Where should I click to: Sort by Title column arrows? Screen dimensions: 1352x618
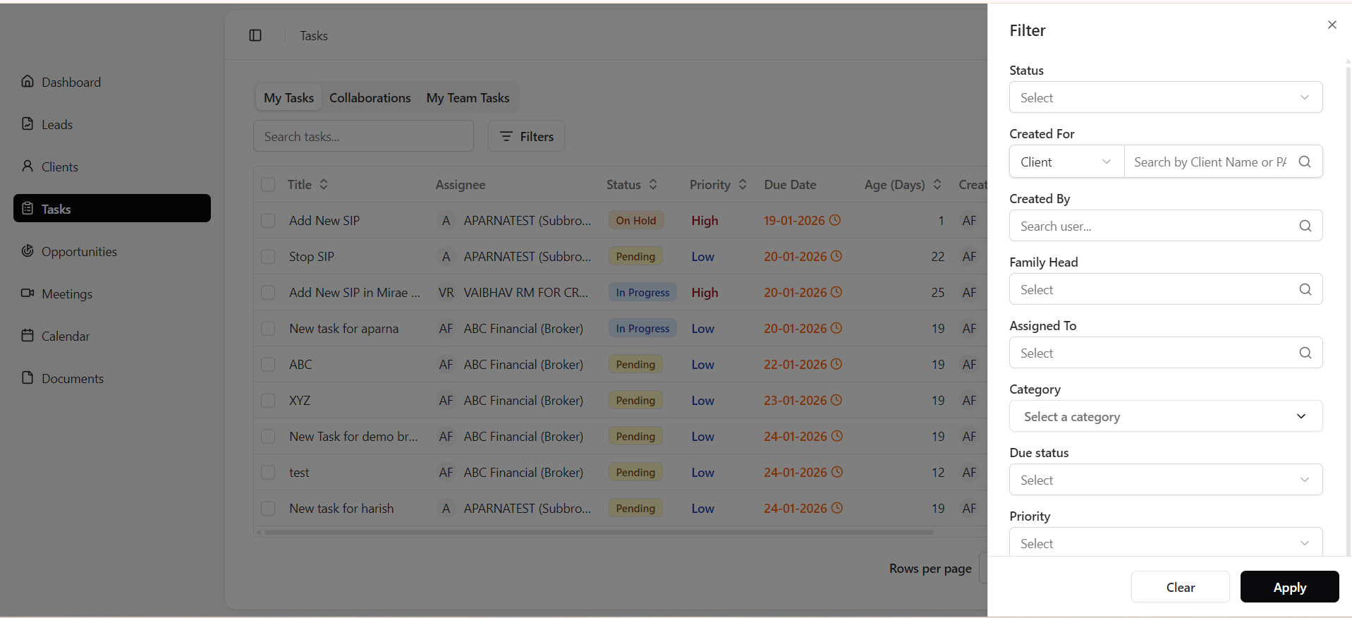(324, 184)
